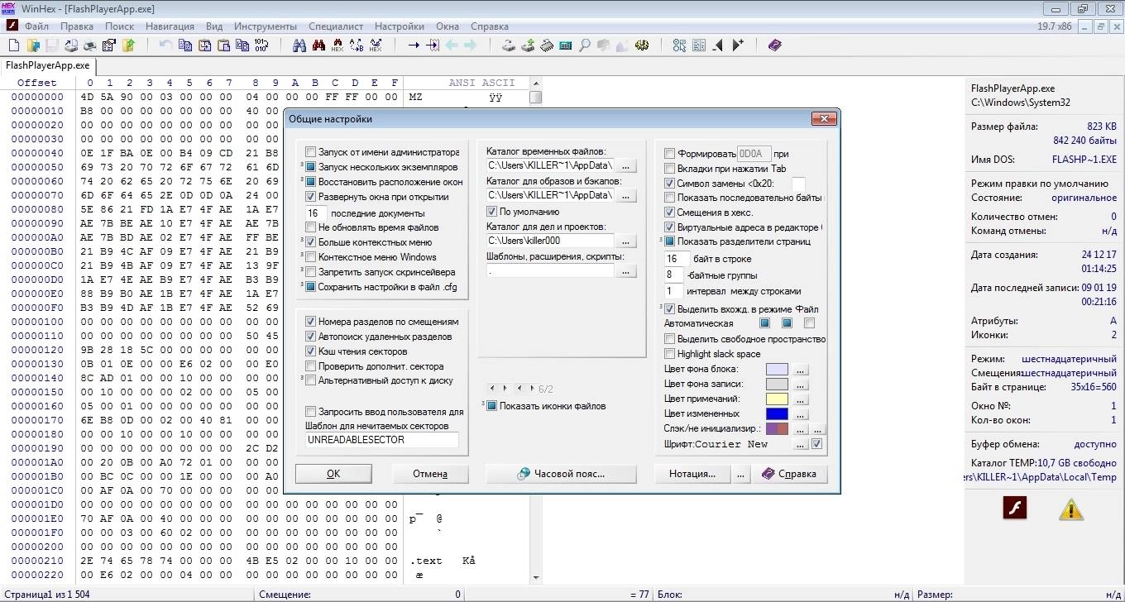The height and width of the screenshot is (602, 1125).
Task: Click the gray 'Цвет фона записи' swatch
Action: click(x=777, y=385)
